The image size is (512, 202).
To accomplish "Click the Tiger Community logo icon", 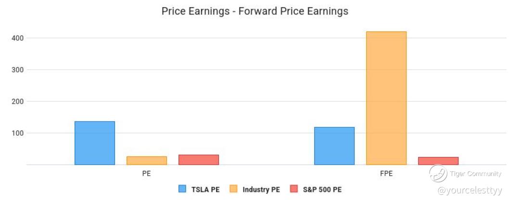I will pos(438,173).
